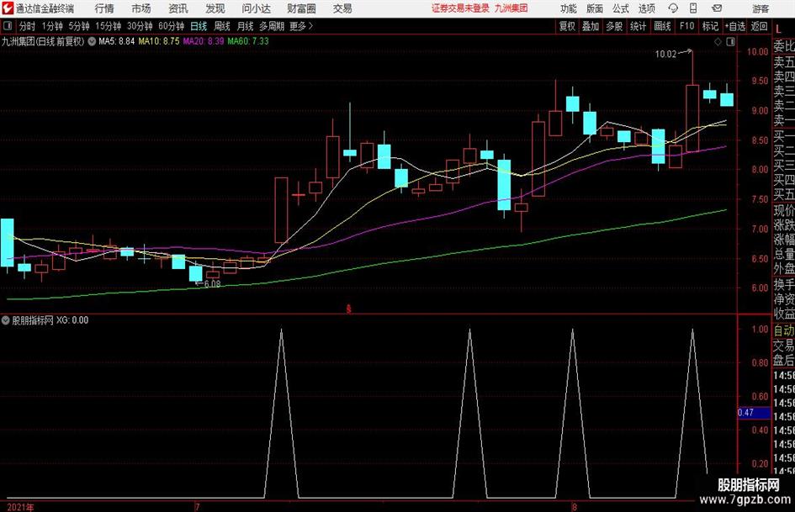Click the 九洲集团 stock name in title bar
Image resolution: width=795 pixels, height=512 pixels.
click(x=511, y=8)
